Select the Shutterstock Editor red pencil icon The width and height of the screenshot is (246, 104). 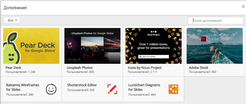112,89
